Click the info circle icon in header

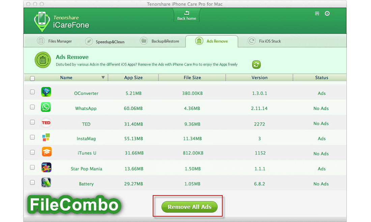click(x=327, y=13)
